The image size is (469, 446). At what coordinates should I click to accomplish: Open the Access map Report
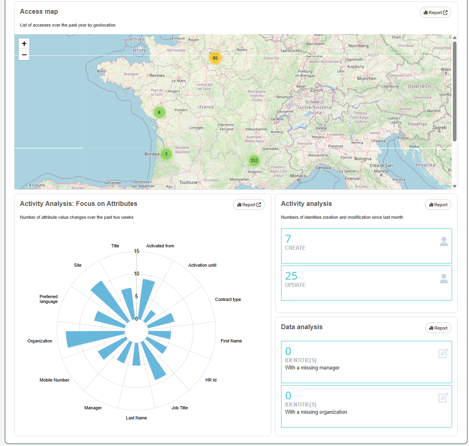pos(435,12)
